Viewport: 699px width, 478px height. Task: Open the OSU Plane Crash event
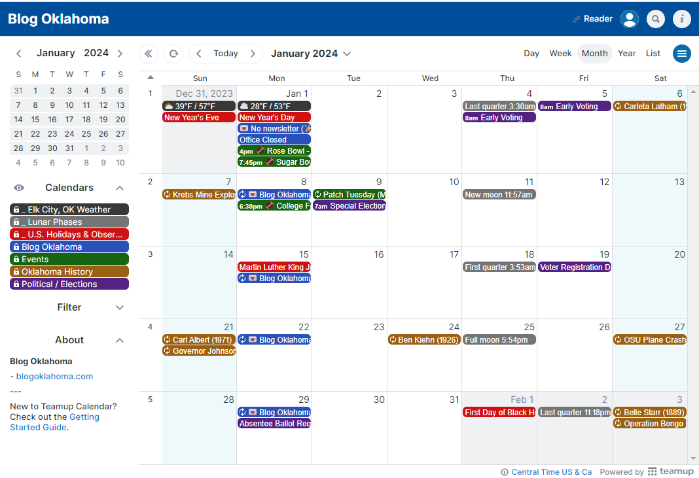[x=650, y=340]
